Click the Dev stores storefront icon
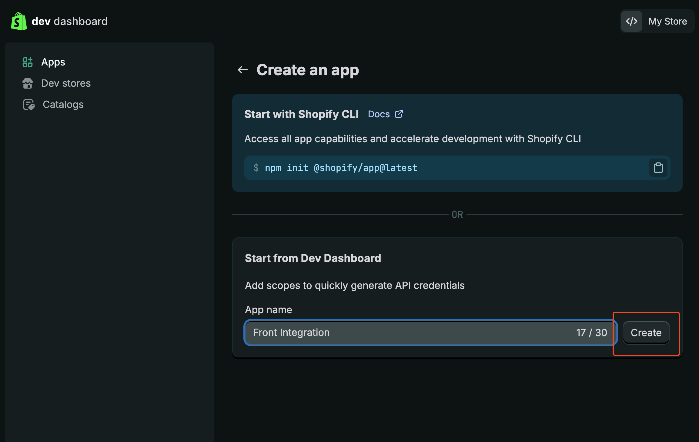This screenshot has width=699, height=442. point(28,83)
